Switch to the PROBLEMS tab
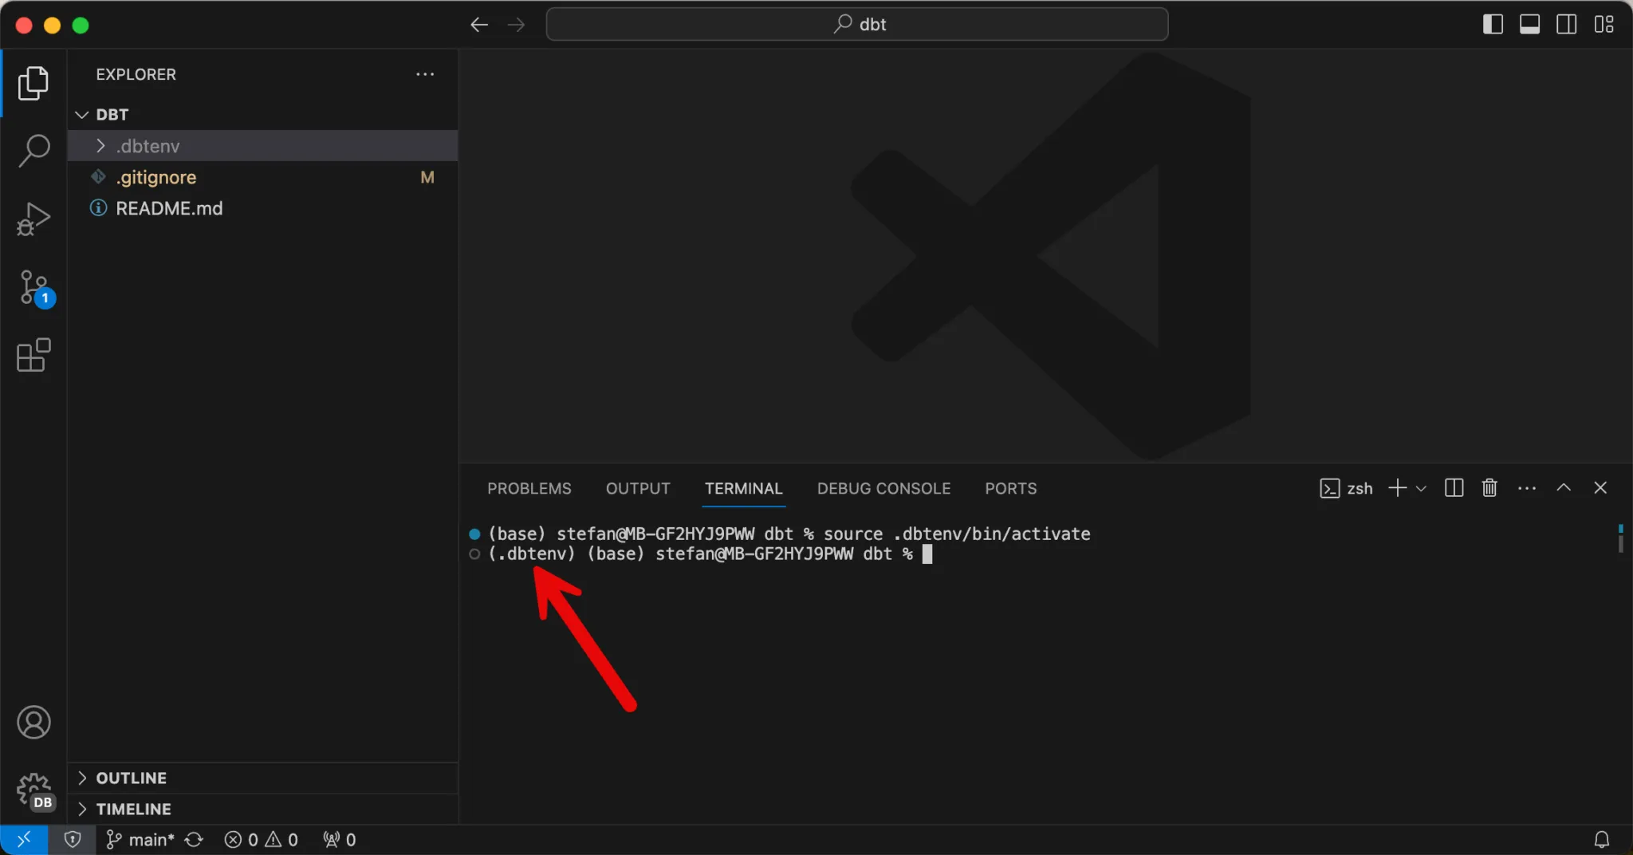 529,488
